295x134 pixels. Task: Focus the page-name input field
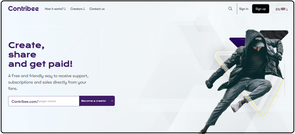(x=44, y=101)
